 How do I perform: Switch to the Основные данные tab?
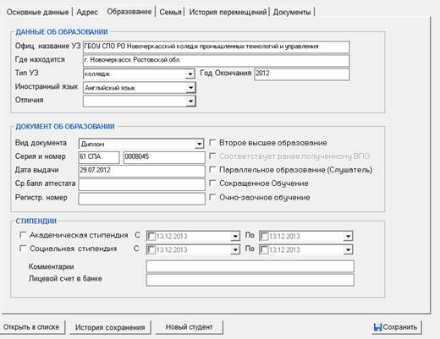pyautogui.click(x=37, y=12)
